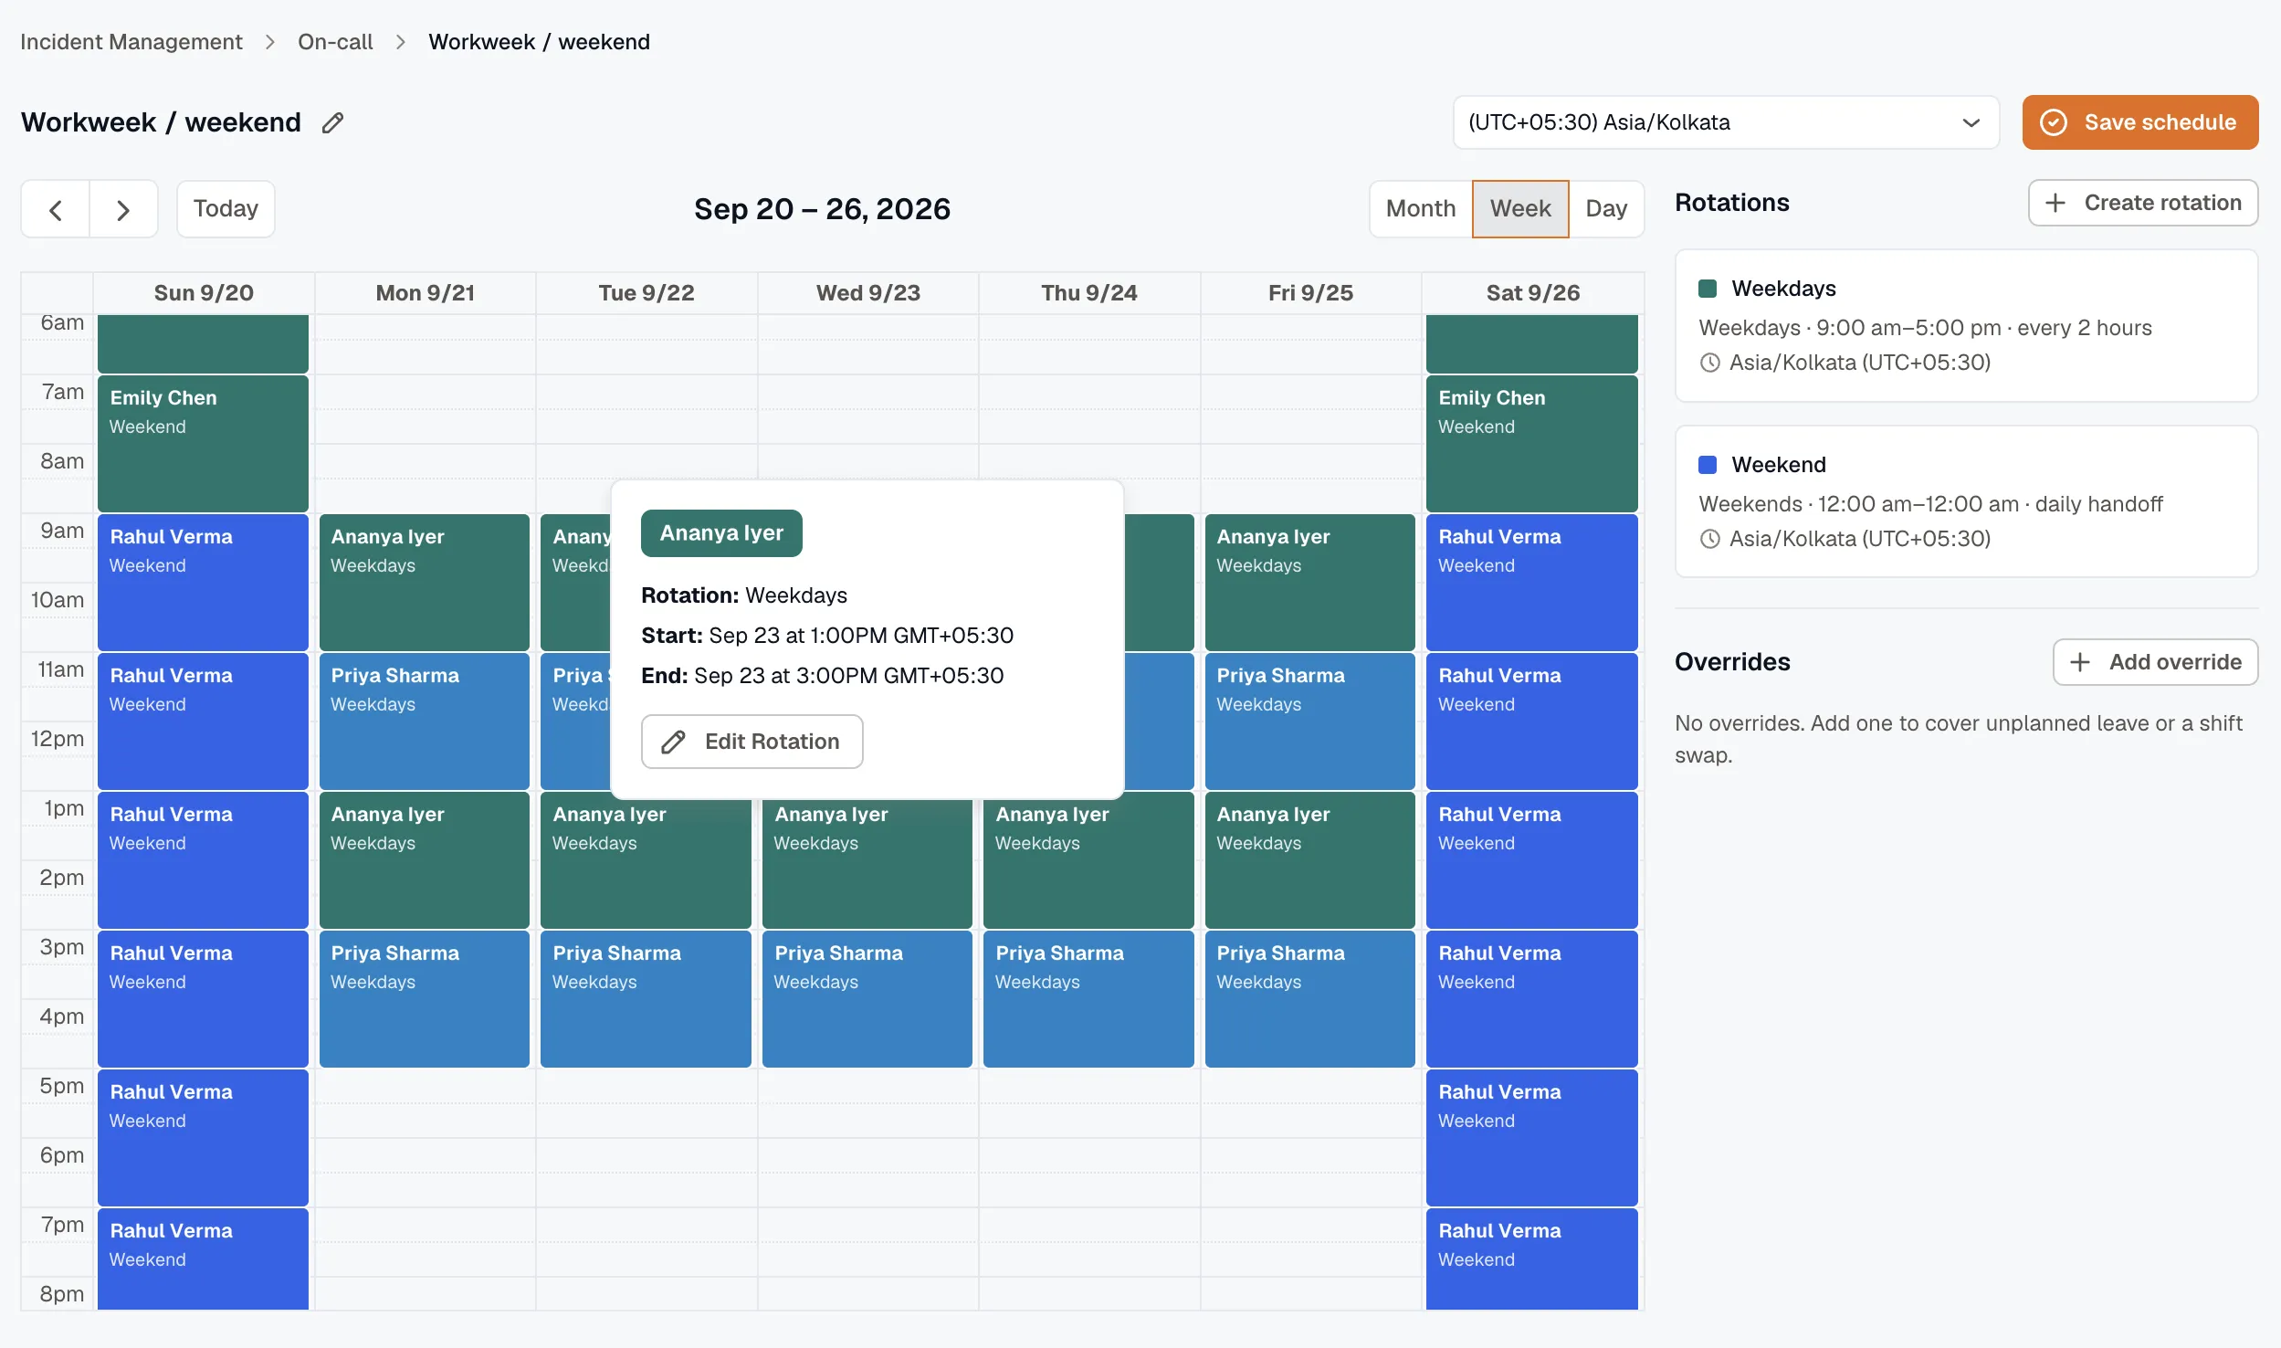Select Ananya Iyer's 9am shift on Fri 9/25
This screenshot has width=2281, height=1348.
[x=1309, y=582]
